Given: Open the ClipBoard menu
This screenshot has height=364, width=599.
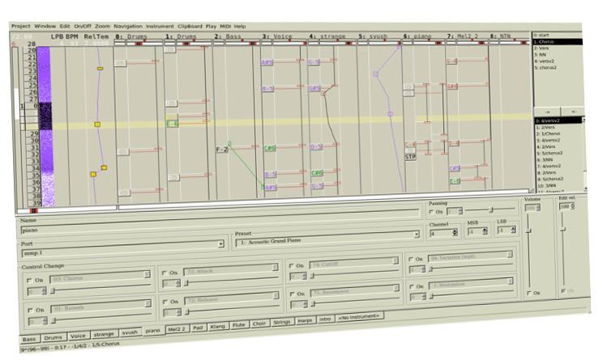Looking at the screenshot, I should [190, 27].
